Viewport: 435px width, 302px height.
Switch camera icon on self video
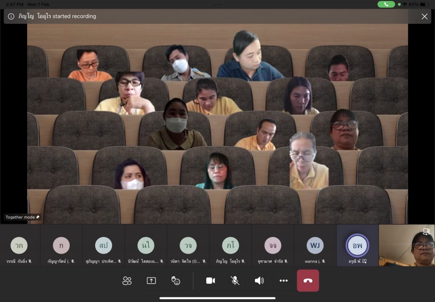[x=427, y=231]
